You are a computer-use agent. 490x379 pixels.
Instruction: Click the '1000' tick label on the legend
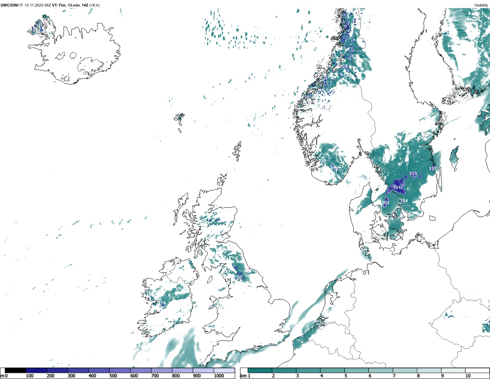tap(219, 376)
